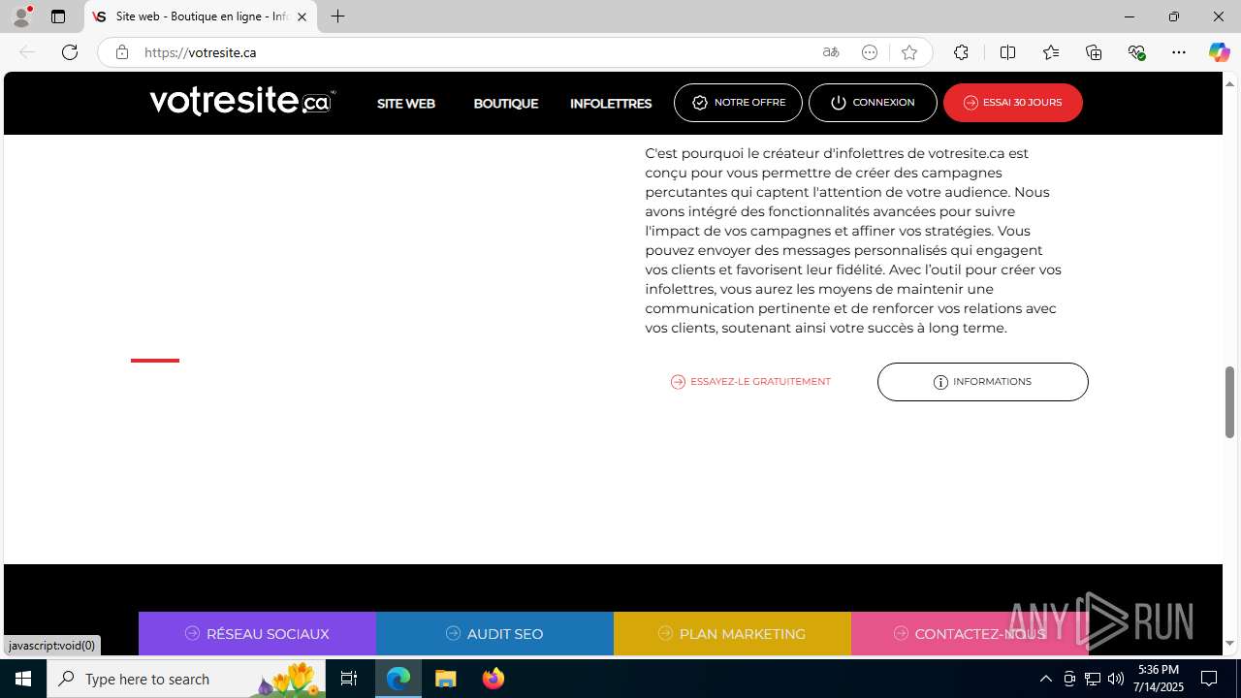Open the reader options icon in address bar

pyautogui.click(x=870, y=52)
